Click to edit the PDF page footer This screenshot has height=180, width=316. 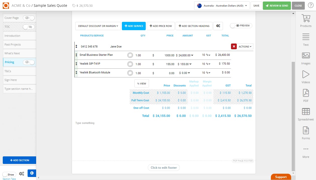click(164, 167)
